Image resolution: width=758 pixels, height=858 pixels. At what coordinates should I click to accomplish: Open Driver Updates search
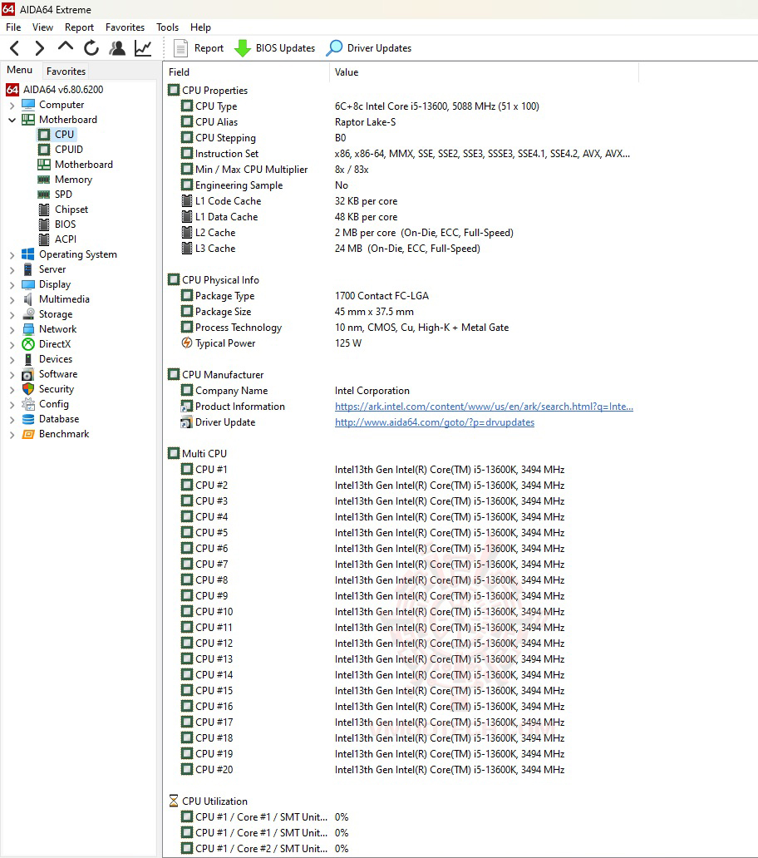tap(368, 48)
